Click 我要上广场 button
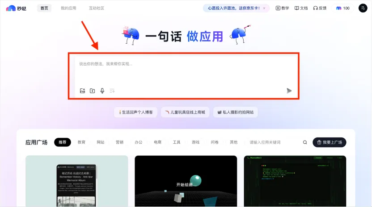The width and height of the screenshot is (372, 207). tap(329, 142)
